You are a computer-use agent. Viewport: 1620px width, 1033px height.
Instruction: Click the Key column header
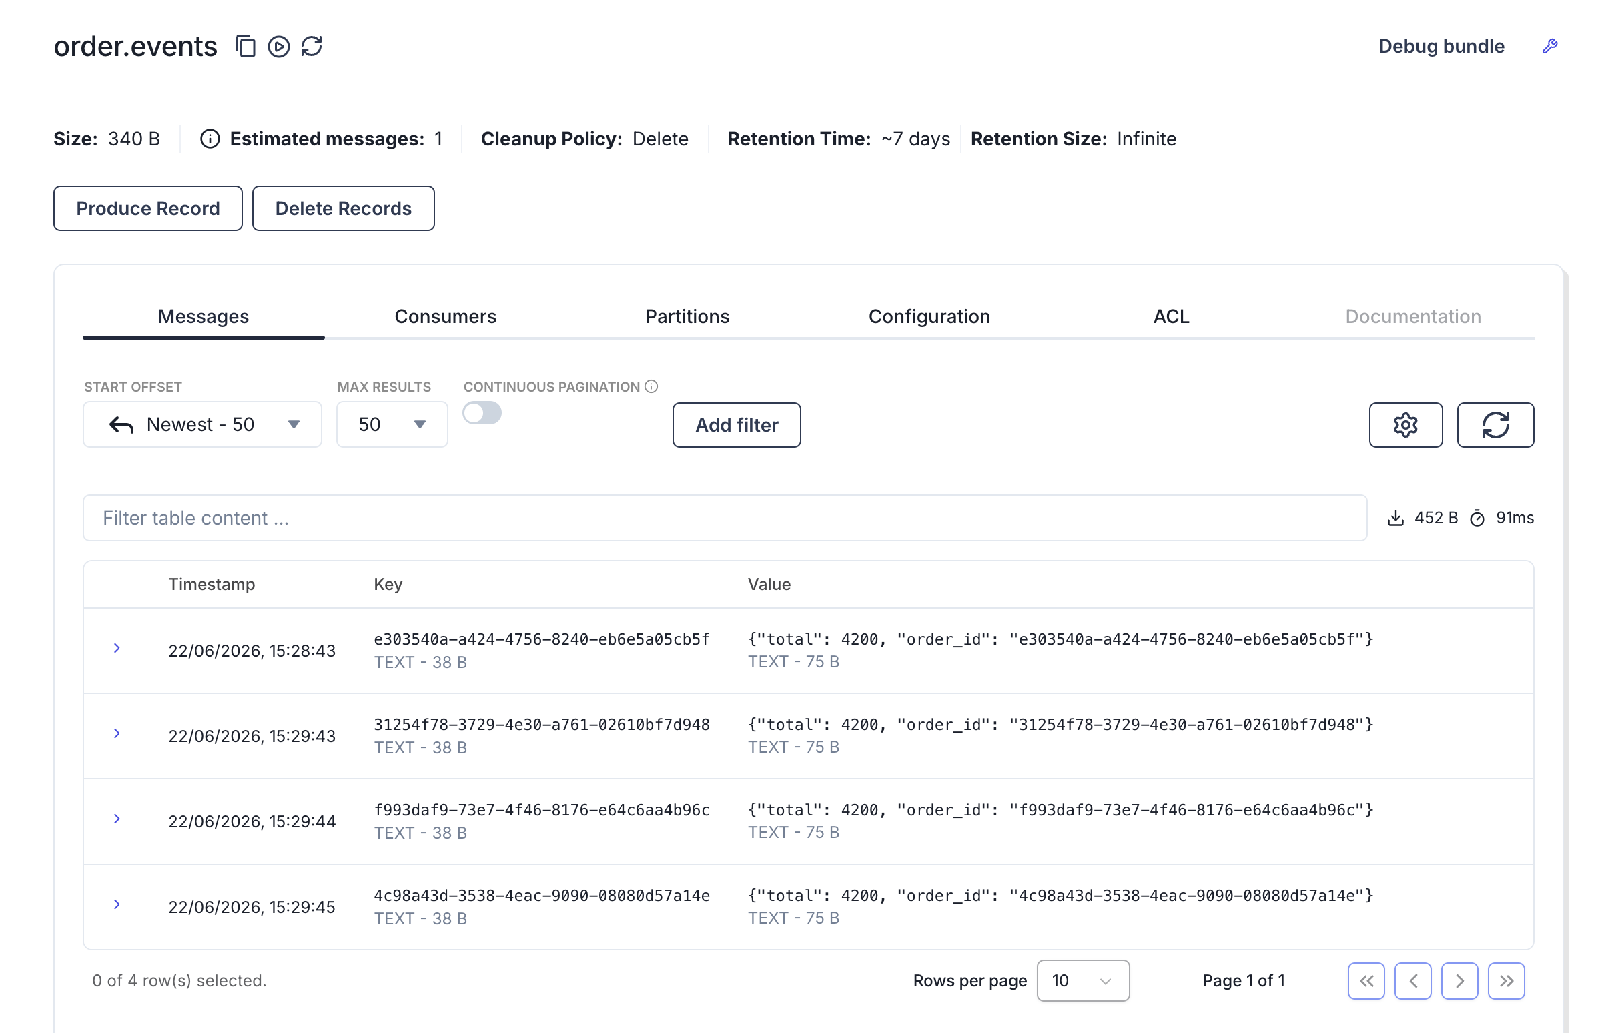coord(388,584)
